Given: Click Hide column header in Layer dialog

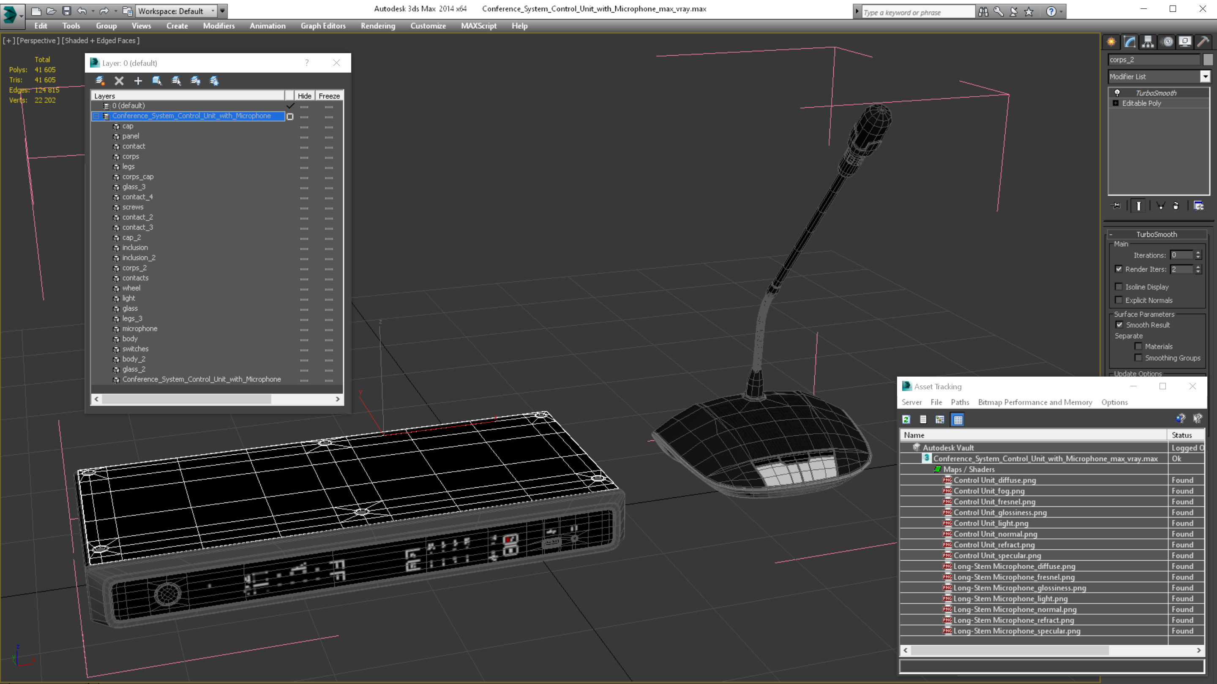Looking at the screenshot, I should pos(304,96).
